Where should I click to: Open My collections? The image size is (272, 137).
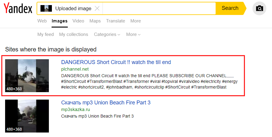point(73,34)
